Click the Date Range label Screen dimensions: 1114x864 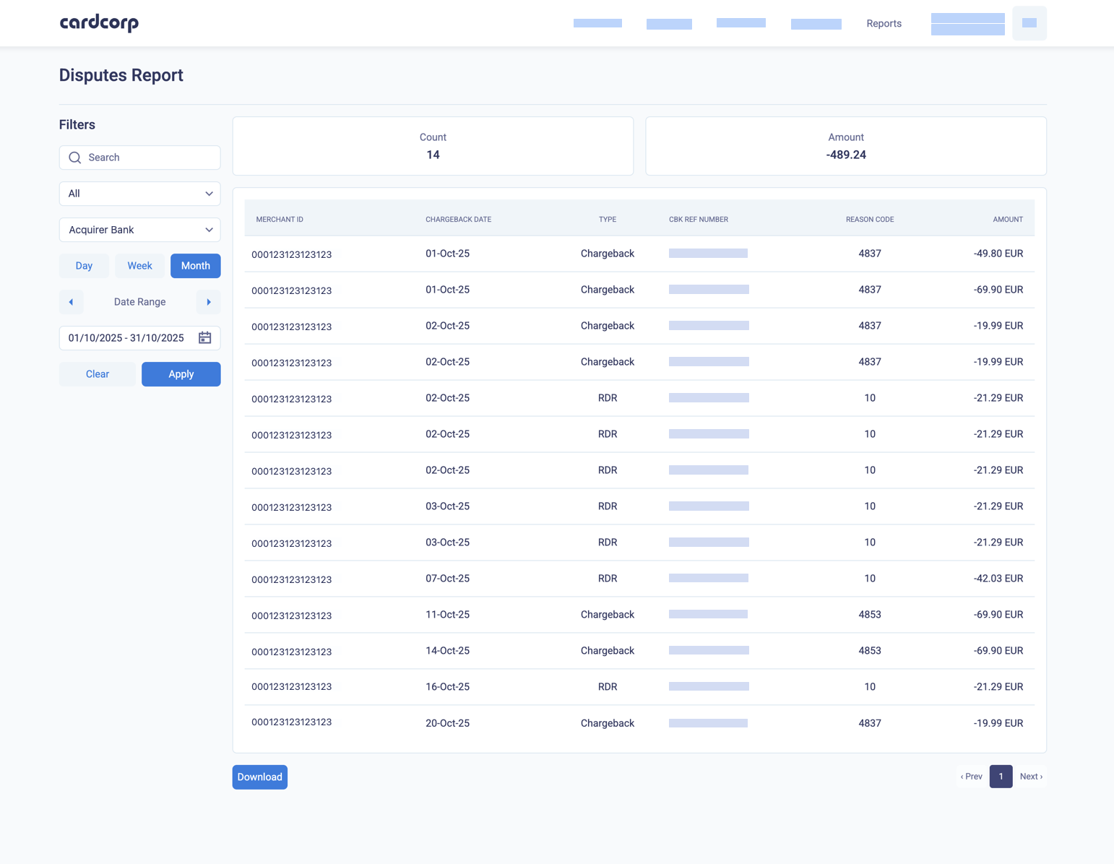coord(140,302)
